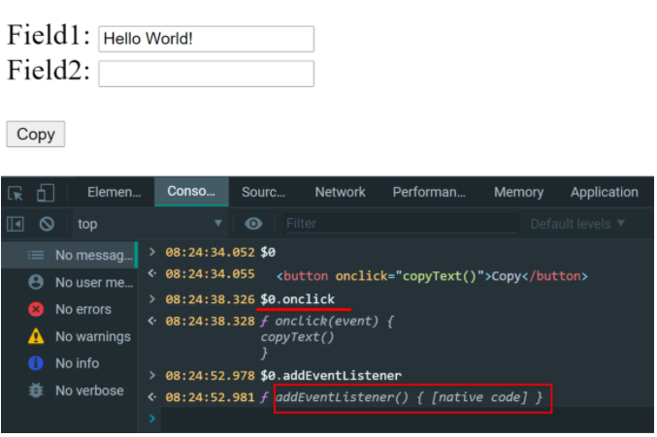This screenshot has height=437, width=657.
Task: Show the No user messages filter
Action: [x=93, y=282]
